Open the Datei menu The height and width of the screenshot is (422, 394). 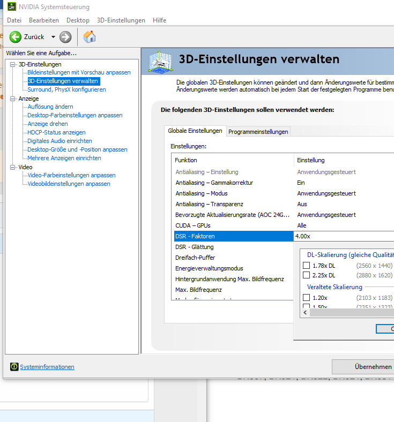(x=14, y=20)
